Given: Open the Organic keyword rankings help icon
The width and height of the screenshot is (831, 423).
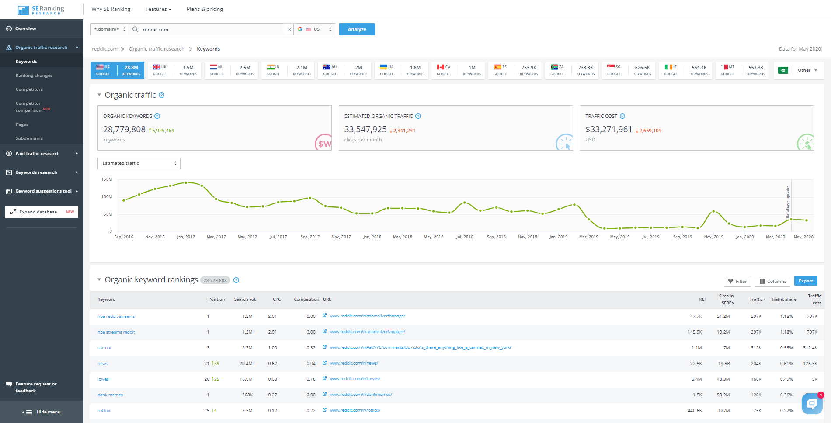Looking at the screenshot, I should [x=236, y=280].
